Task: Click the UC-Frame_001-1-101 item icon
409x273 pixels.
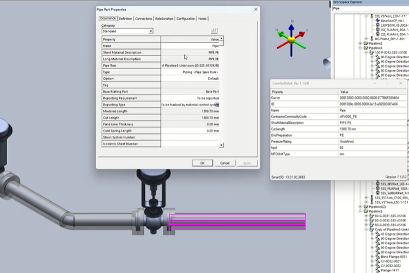Action: click(372, 39)
